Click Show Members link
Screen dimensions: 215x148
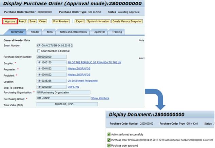tap(100, 98)
